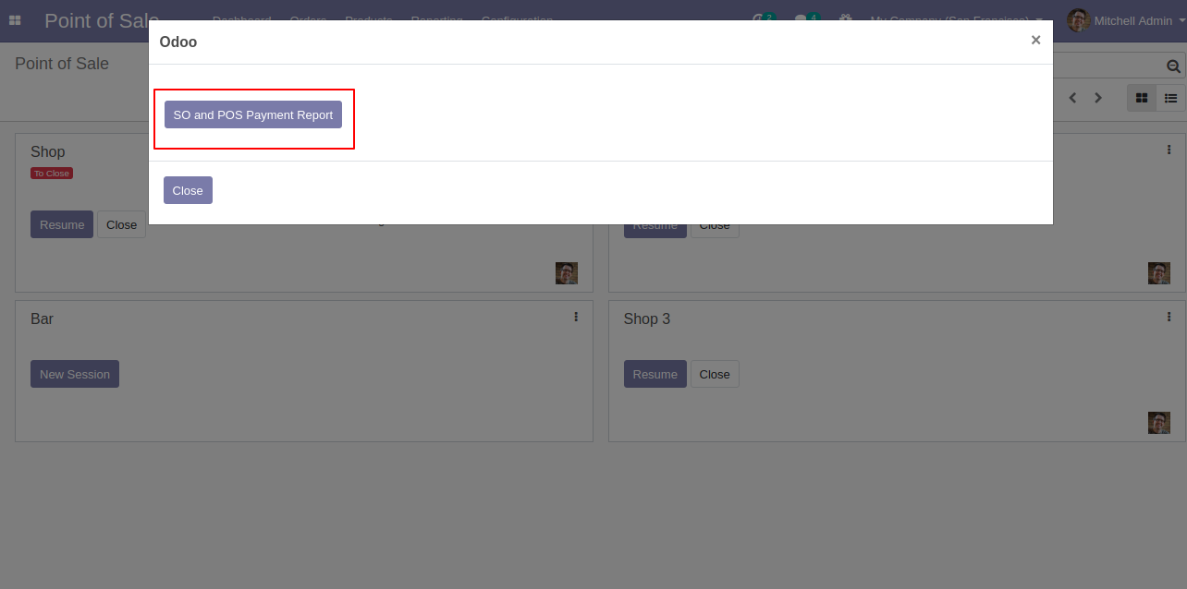Click the SO and POS Payment Report button
This screenshot has width=1187, height=589.
[253, 114]
